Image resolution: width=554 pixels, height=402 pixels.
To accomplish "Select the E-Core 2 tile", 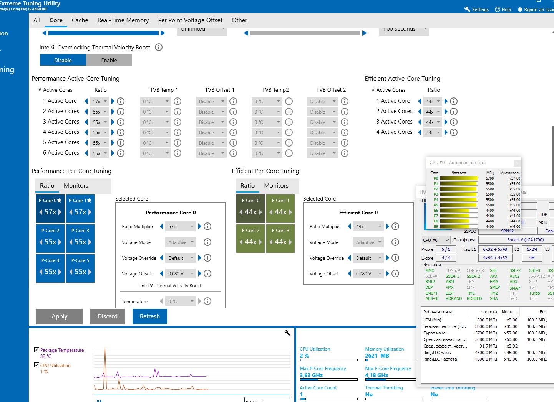I will (x=250, y=238).
